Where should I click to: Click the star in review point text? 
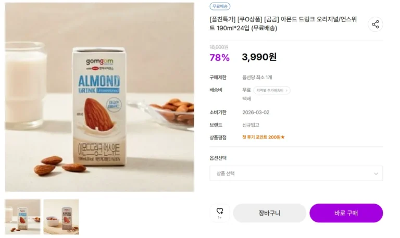tap(283, 137)
